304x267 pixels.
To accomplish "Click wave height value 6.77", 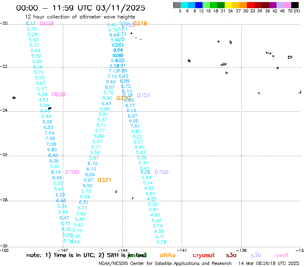I will [130, 106].
